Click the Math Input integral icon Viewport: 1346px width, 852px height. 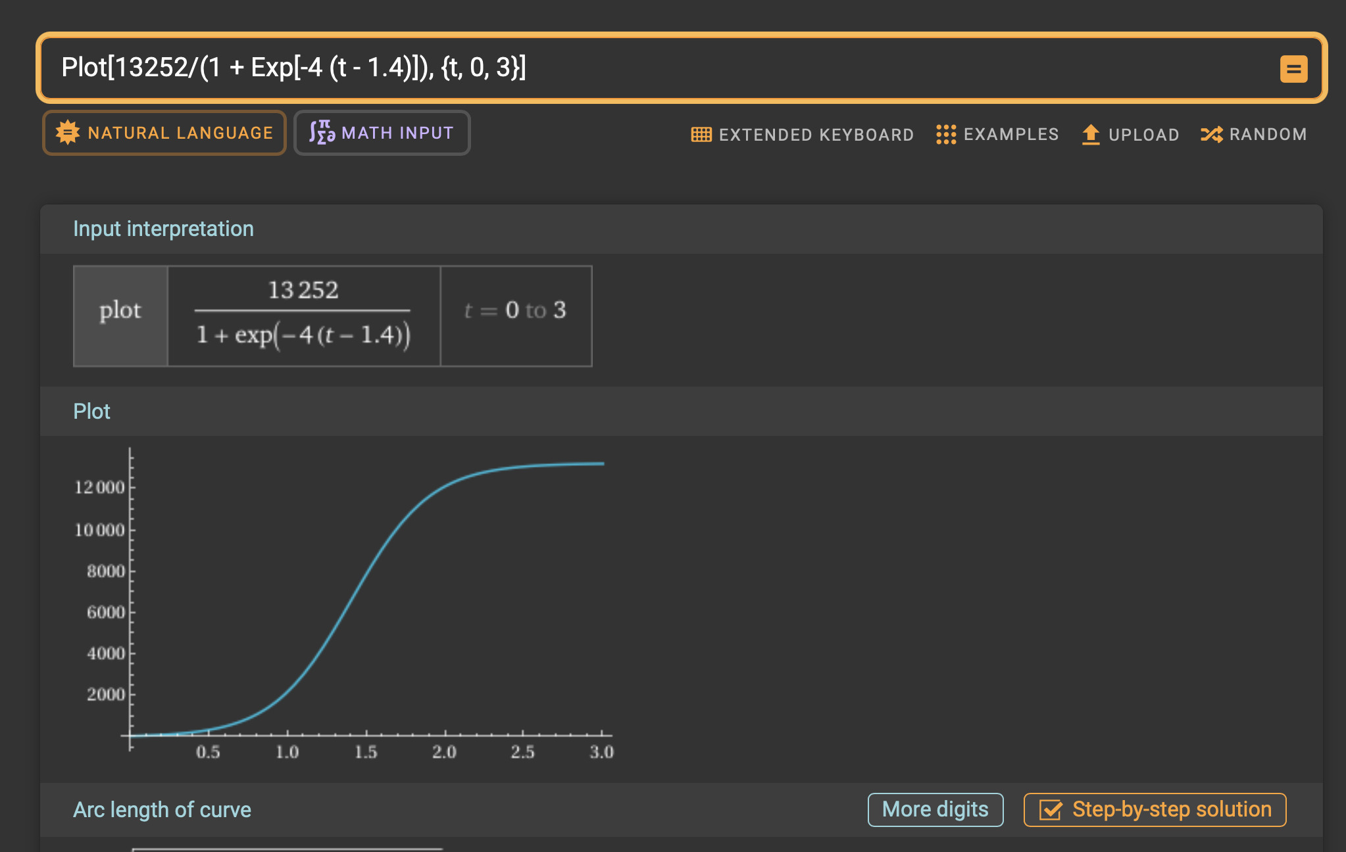[322, 132]
